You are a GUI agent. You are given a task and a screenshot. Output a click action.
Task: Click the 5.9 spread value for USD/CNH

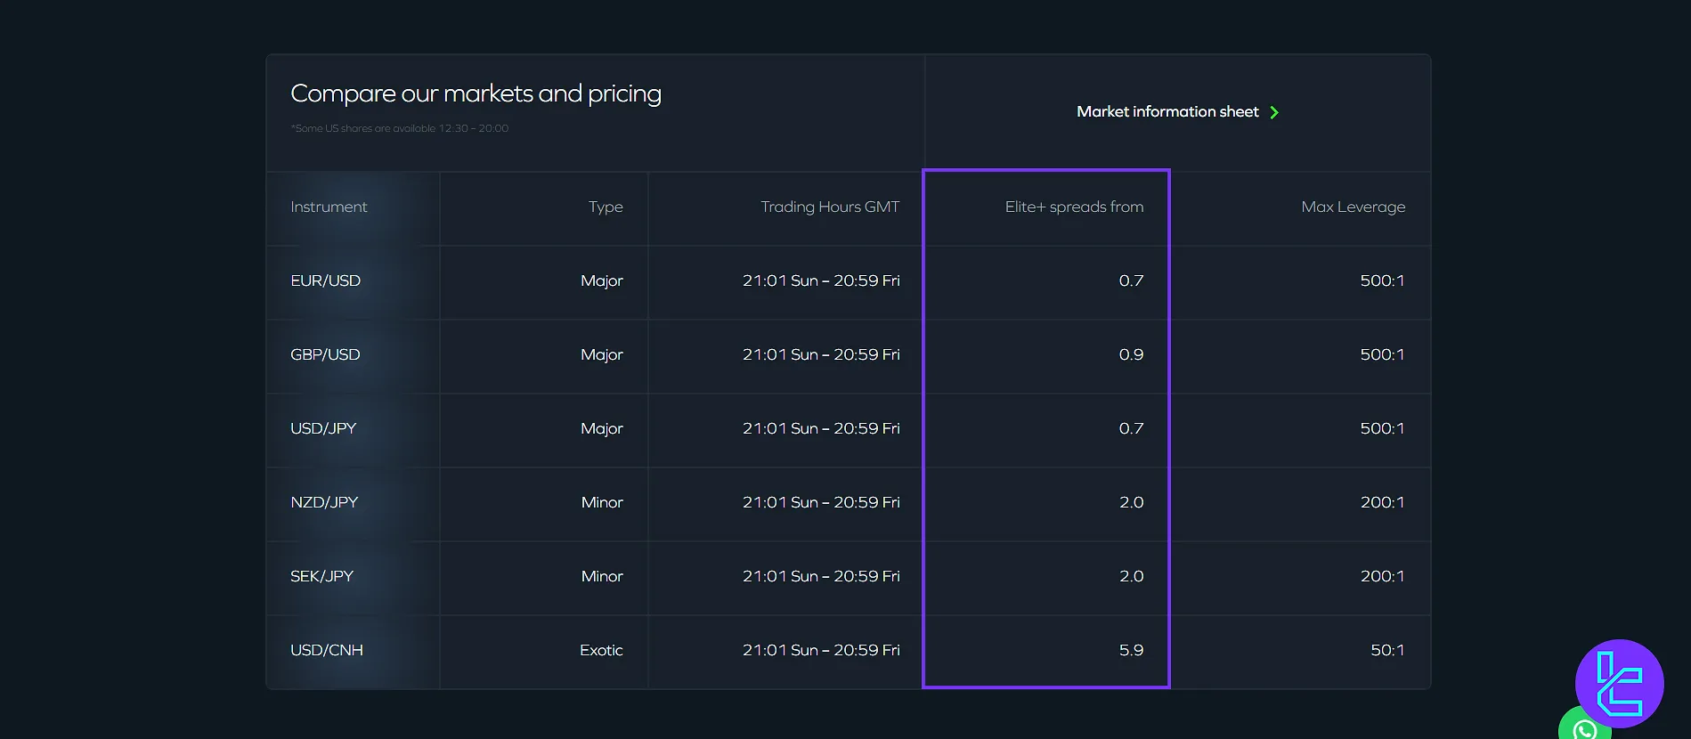1131,650
